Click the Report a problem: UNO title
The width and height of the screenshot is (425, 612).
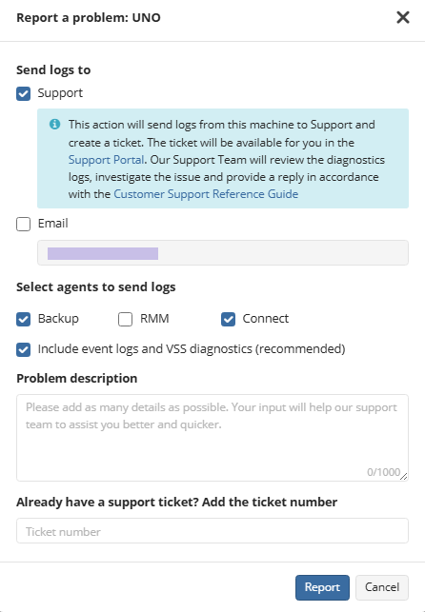(x=89, y=17)
